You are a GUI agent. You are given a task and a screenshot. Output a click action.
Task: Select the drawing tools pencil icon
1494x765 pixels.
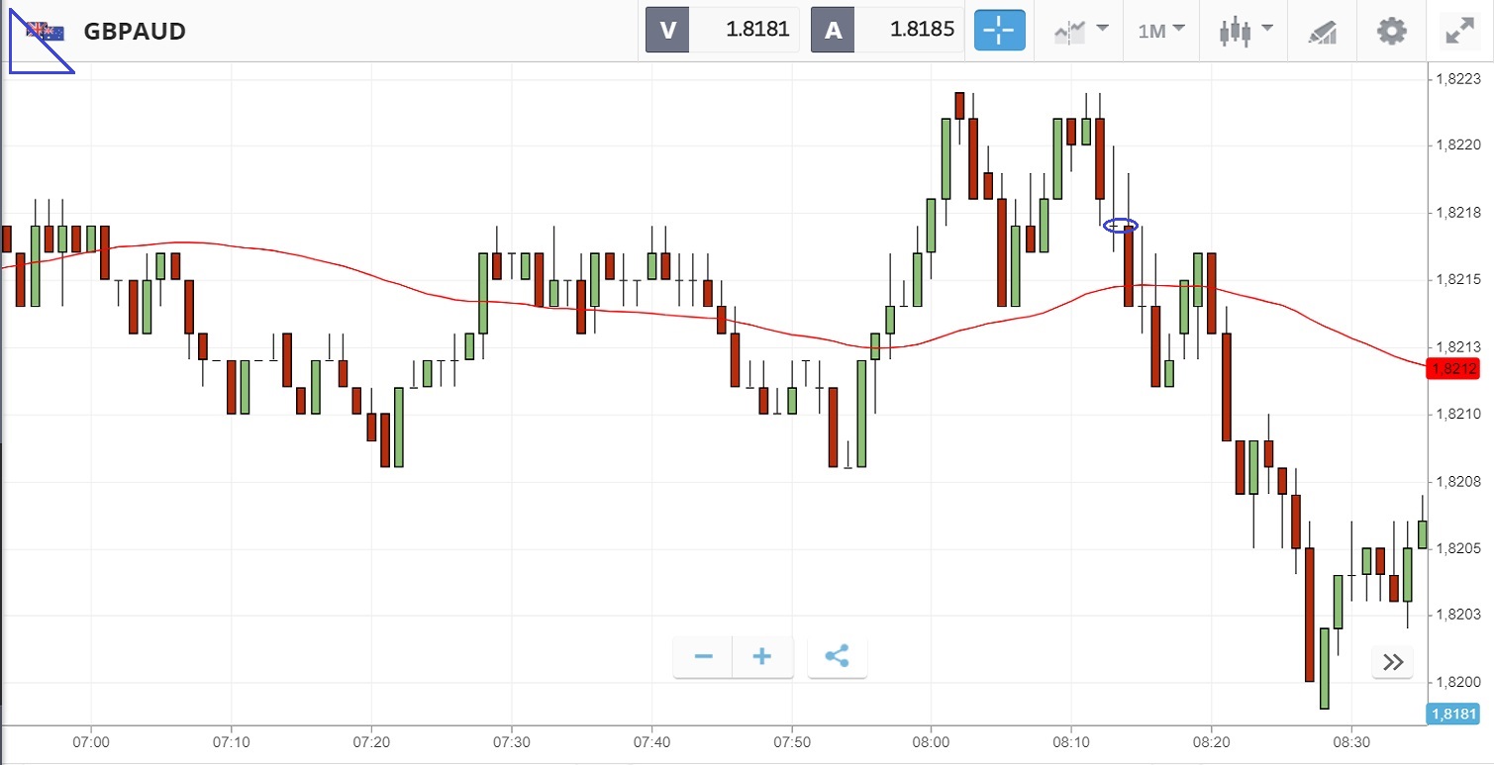tap(1322, 31)
